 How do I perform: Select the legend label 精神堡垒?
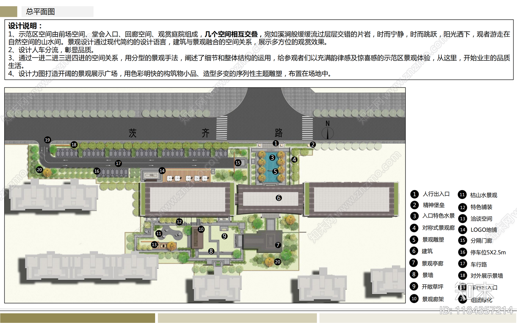pos(434,205)
